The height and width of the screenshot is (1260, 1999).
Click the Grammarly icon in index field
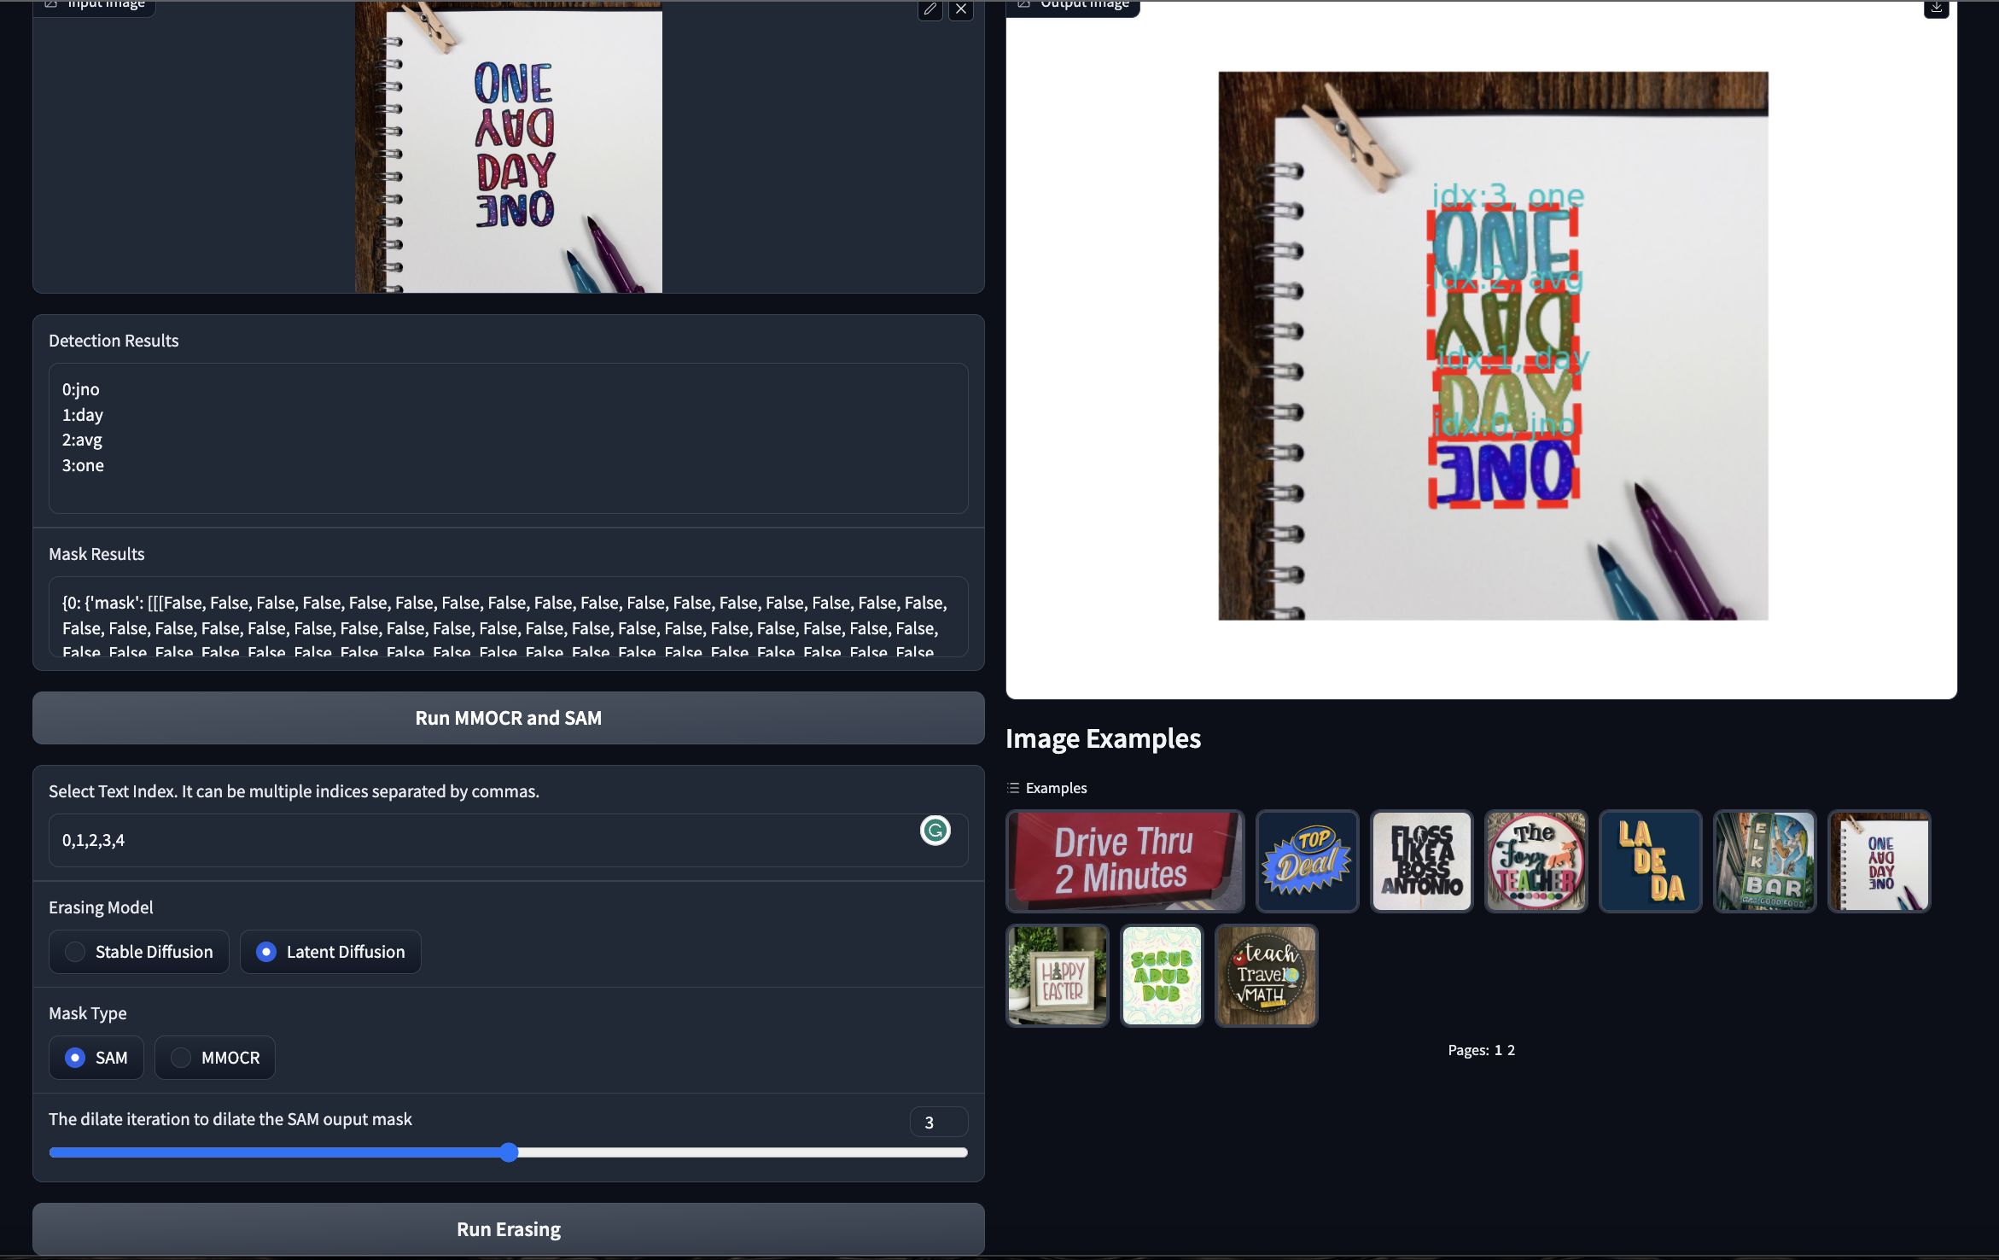click(935, 831)
